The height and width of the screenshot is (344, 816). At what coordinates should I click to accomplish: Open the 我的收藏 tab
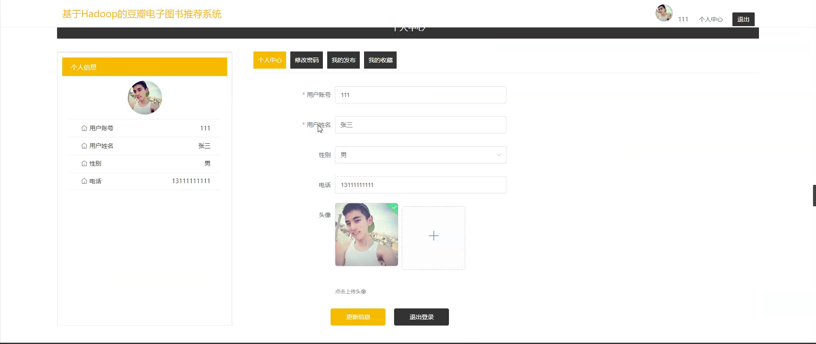coord(380,60)
